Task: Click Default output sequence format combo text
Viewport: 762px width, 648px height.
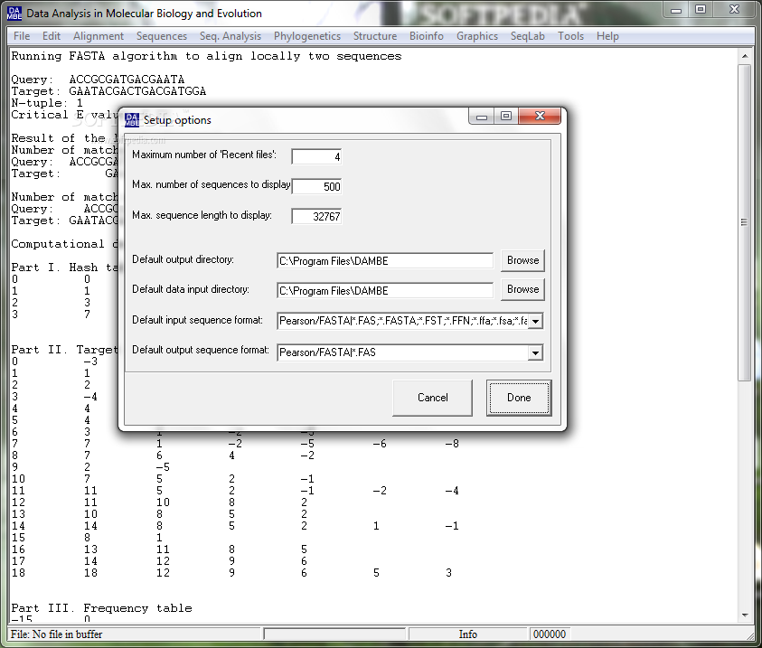Action: tap(402, 352)
